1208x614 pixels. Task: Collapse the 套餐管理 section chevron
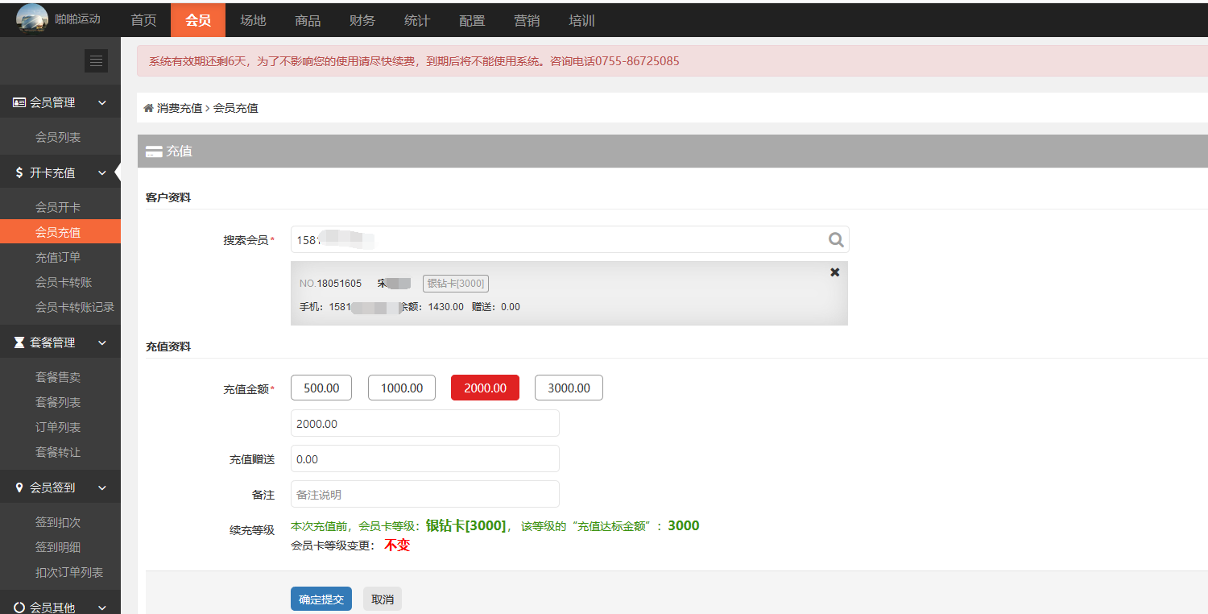coord(102,342)
